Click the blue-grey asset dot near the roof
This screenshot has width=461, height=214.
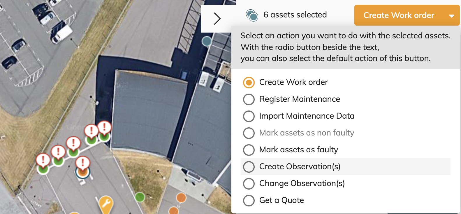click(x=207, y=41)
